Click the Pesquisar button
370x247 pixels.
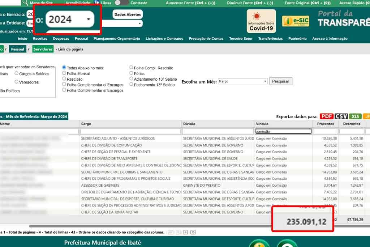(x=280, y=81)
